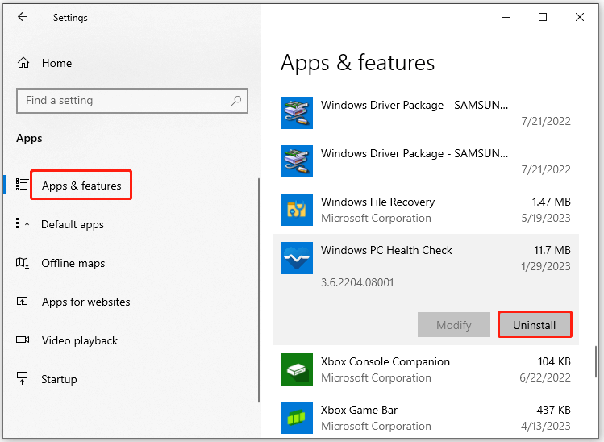Select the Video playback camera icon
The image size is (604, 442).
tap(23, 340)
